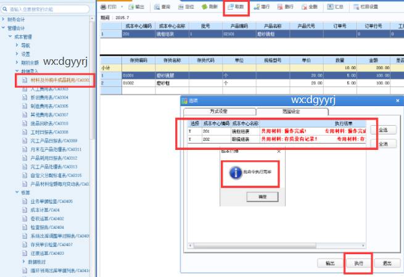404x277 pixels.
Task: Close the small message box with its X
Action: 279,152
